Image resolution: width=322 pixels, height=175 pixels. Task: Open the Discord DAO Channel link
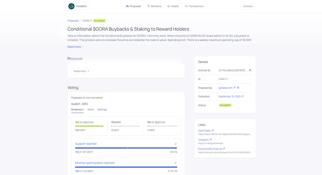212,149
